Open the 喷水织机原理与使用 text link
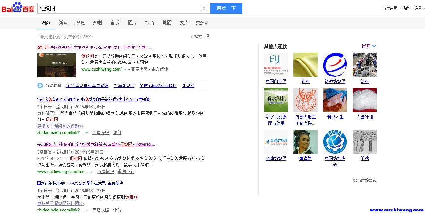 276,120
